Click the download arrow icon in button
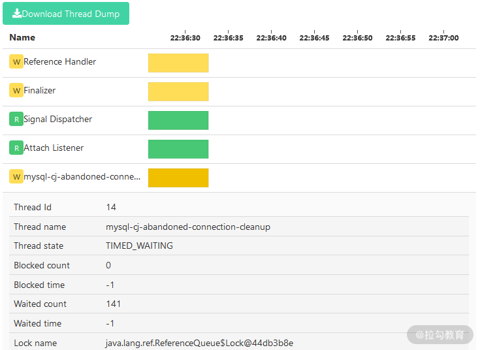 point(16,14)
